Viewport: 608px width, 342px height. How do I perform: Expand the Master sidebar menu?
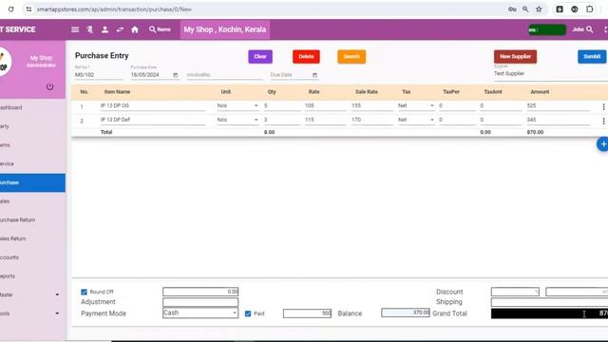(31, 294)
